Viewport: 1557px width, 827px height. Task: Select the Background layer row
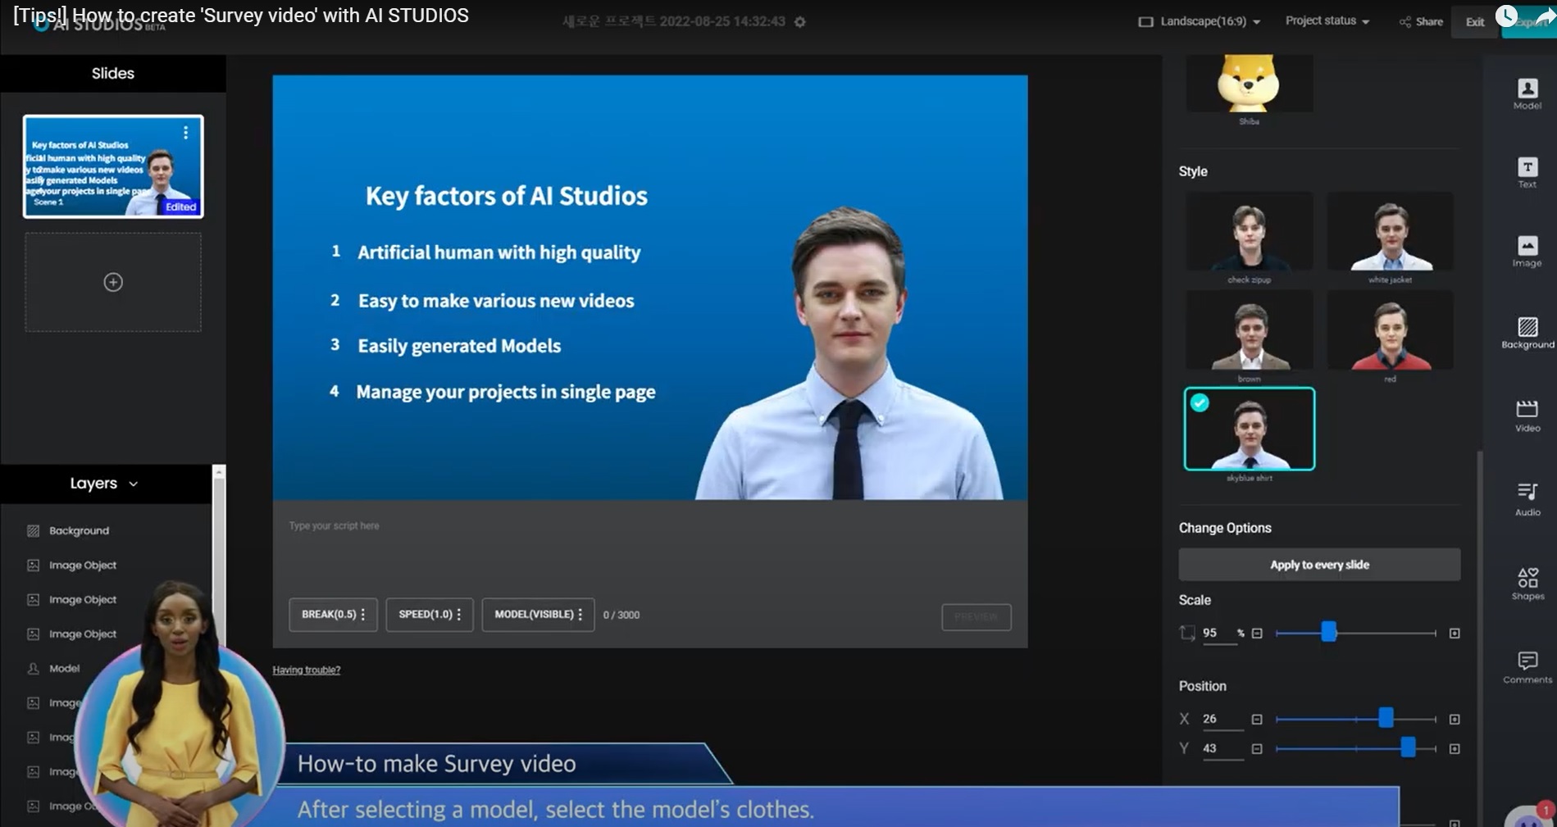coord(107,530)
